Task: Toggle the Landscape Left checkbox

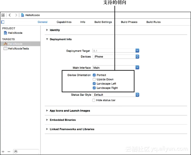Action: click(x=94, y=84)
